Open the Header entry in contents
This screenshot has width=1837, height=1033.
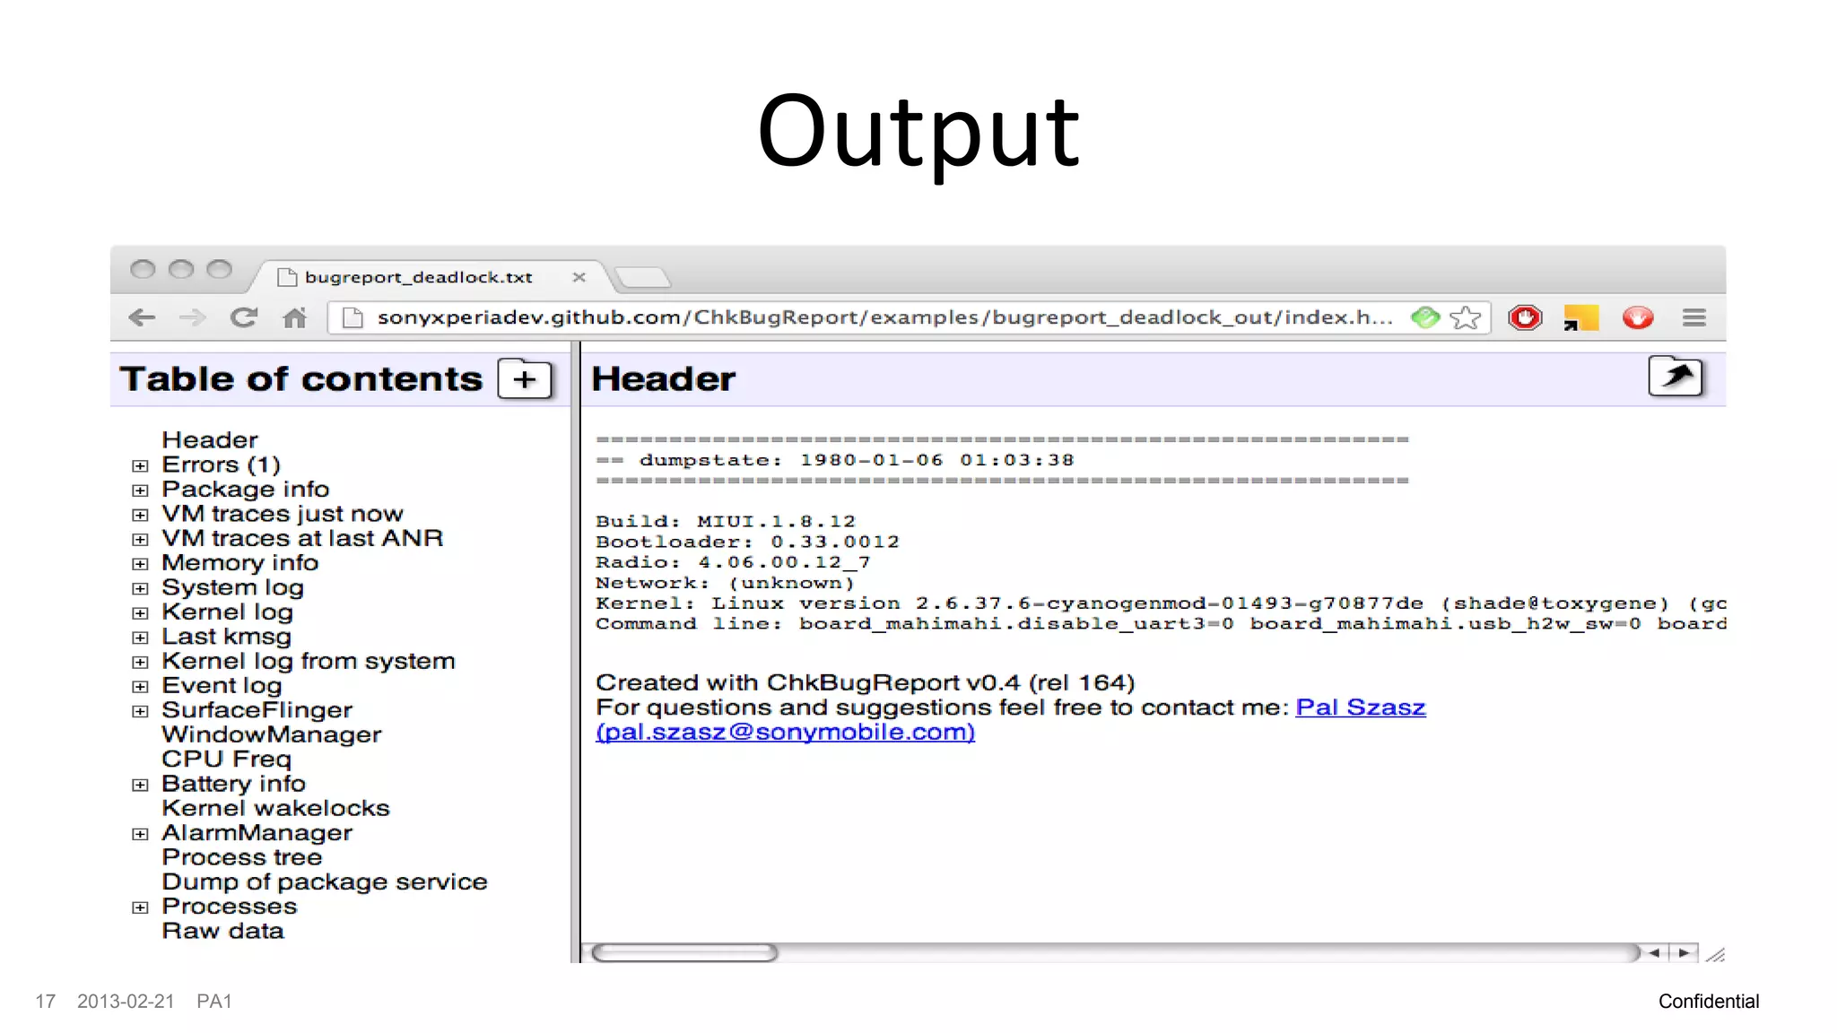click(210, 440)
